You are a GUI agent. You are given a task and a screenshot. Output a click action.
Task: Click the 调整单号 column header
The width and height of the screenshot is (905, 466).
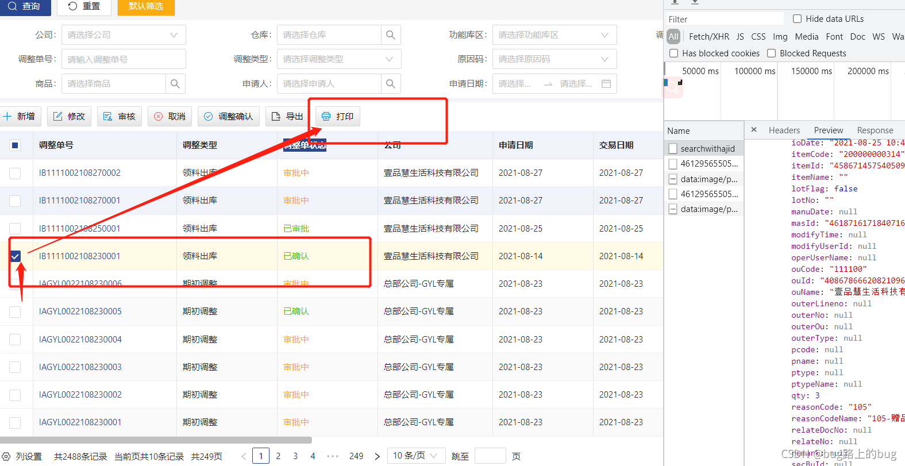click(x=56, y=145)
